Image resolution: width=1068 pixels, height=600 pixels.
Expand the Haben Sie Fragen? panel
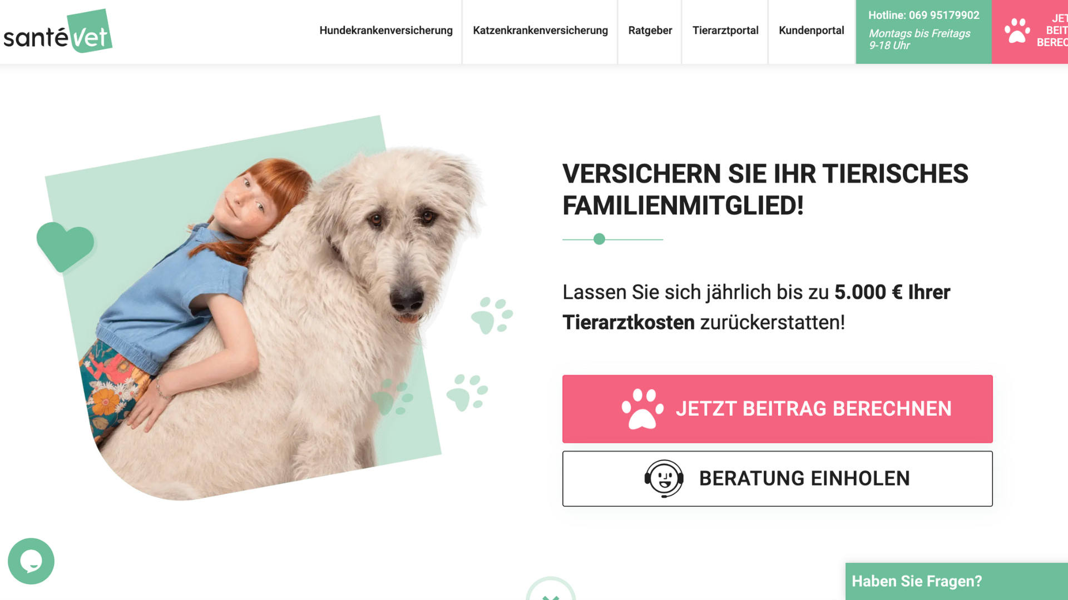point(957,581)
